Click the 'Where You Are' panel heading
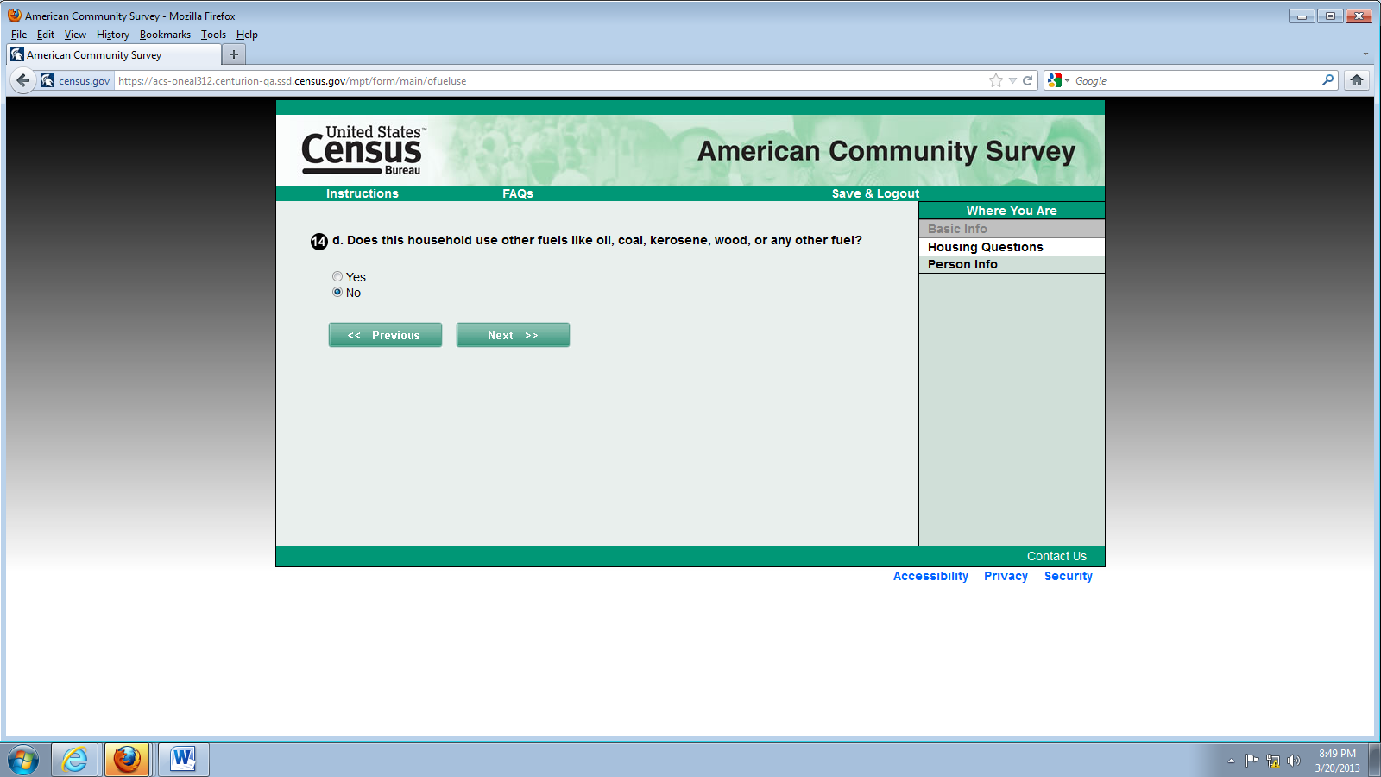Screen dimensions: 1381x777 pos(1012,211)
